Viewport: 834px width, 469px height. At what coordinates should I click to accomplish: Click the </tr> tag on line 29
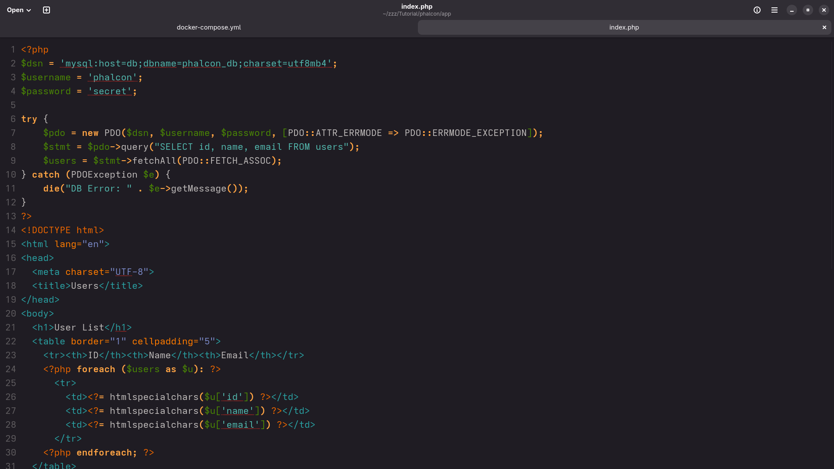click(68, 439)
